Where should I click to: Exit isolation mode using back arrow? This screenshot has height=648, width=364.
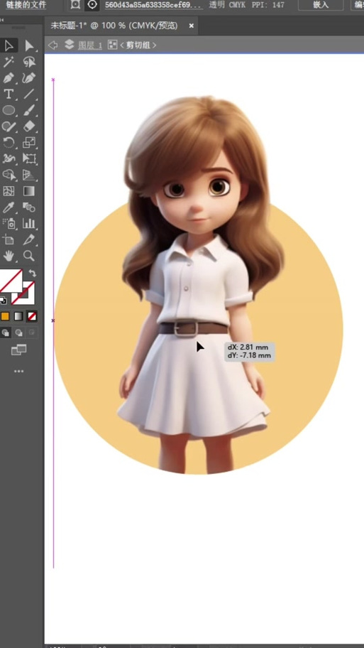tap(53, 45)
